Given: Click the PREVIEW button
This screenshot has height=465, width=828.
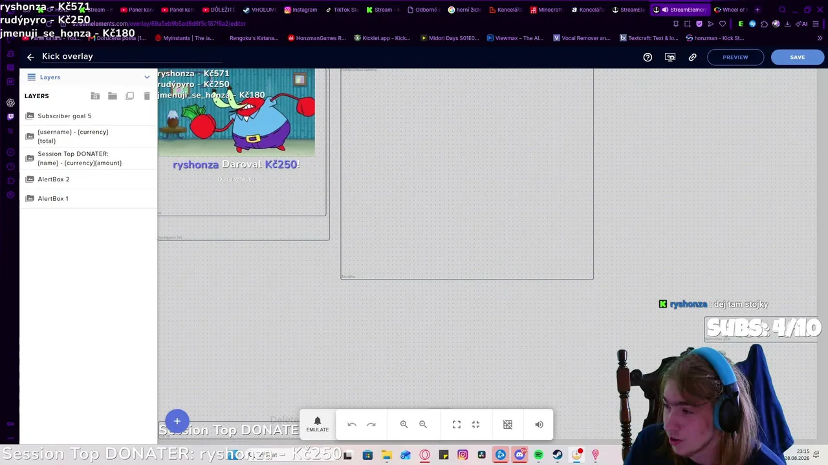Looking at the screenshot, I should point(735,57).
